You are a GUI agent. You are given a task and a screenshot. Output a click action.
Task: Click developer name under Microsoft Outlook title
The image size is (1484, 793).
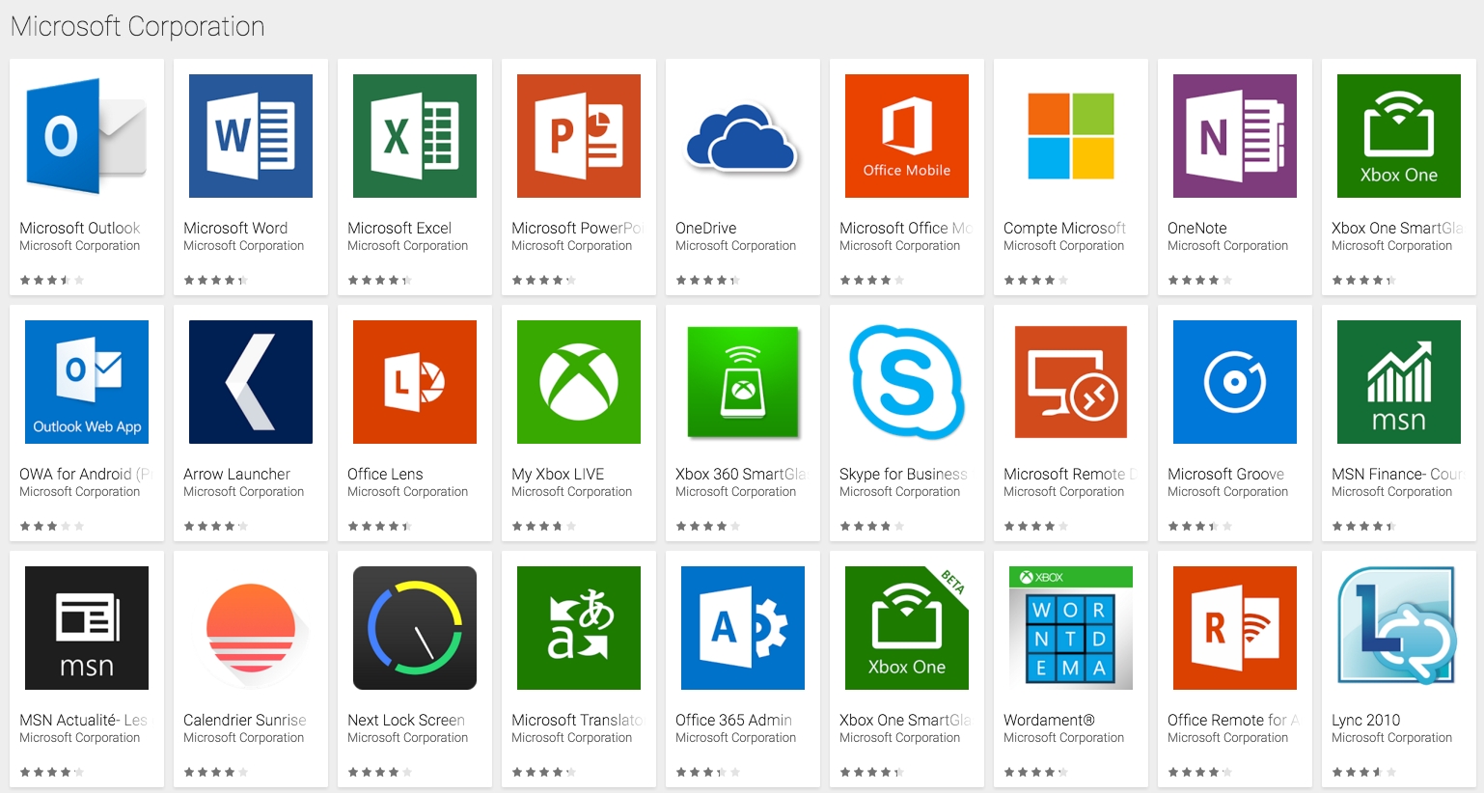(80, 246)
